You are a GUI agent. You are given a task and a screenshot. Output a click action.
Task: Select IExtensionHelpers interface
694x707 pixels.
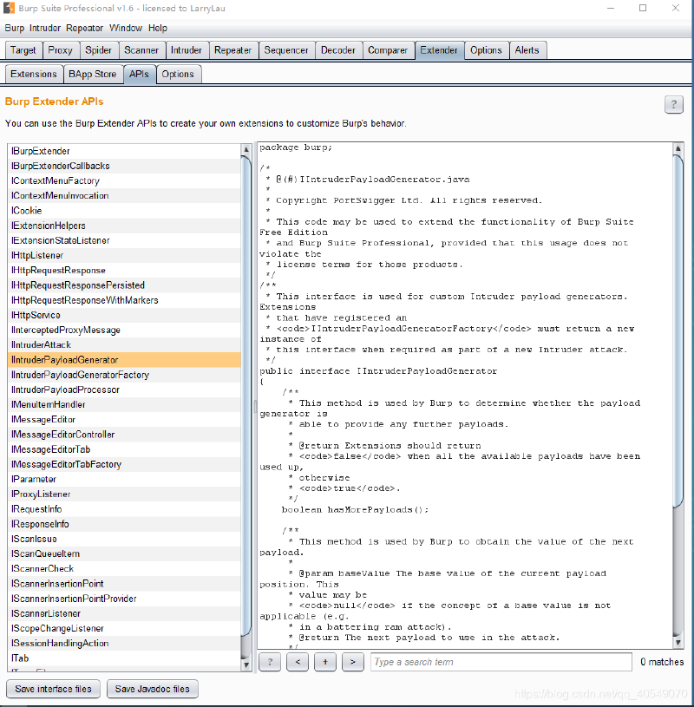click(124, 226)
